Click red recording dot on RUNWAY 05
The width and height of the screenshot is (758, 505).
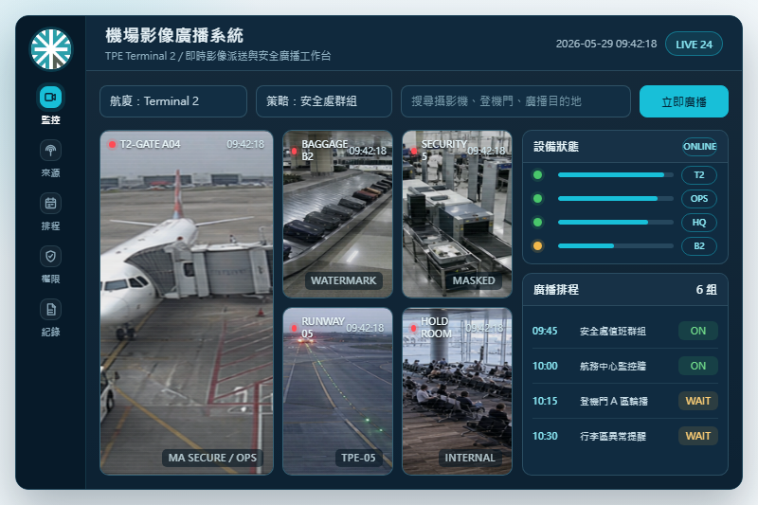(294, 328)
